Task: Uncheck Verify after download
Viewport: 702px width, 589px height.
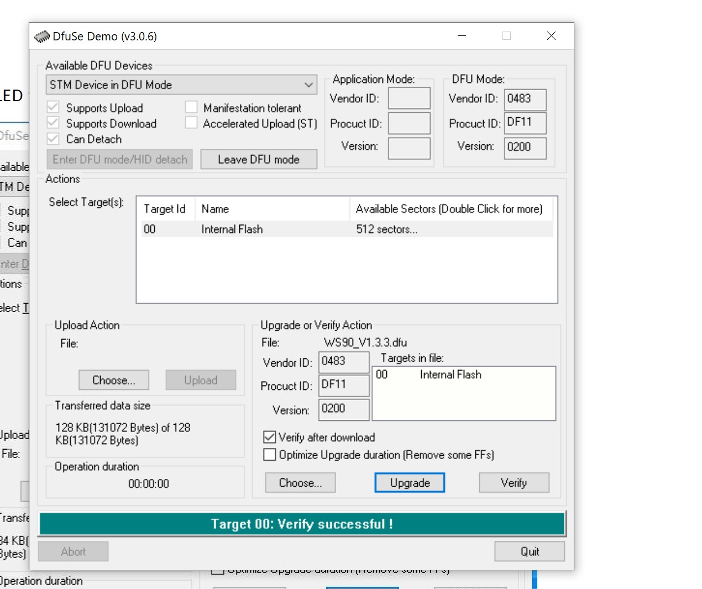Action: [x=270, y=437]
